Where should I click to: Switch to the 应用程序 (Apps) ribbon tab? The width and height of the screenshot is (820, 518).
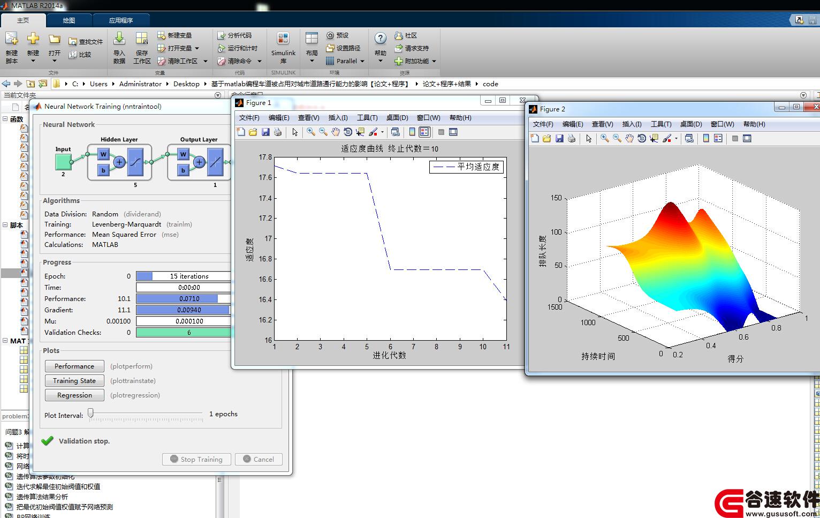click(121, 20)
